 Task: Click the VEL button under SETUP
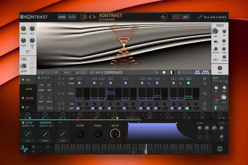[x=28, y=141]
